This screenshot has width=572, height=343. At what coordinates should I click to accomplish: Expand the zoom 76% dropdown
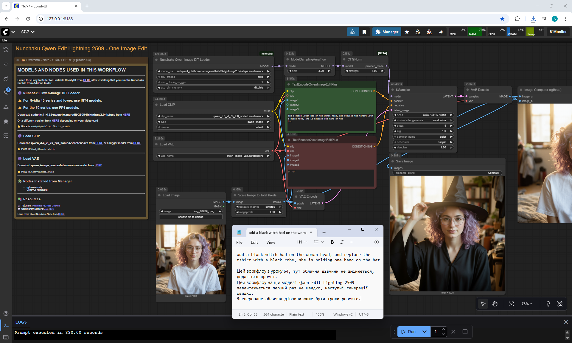[527, 304]
